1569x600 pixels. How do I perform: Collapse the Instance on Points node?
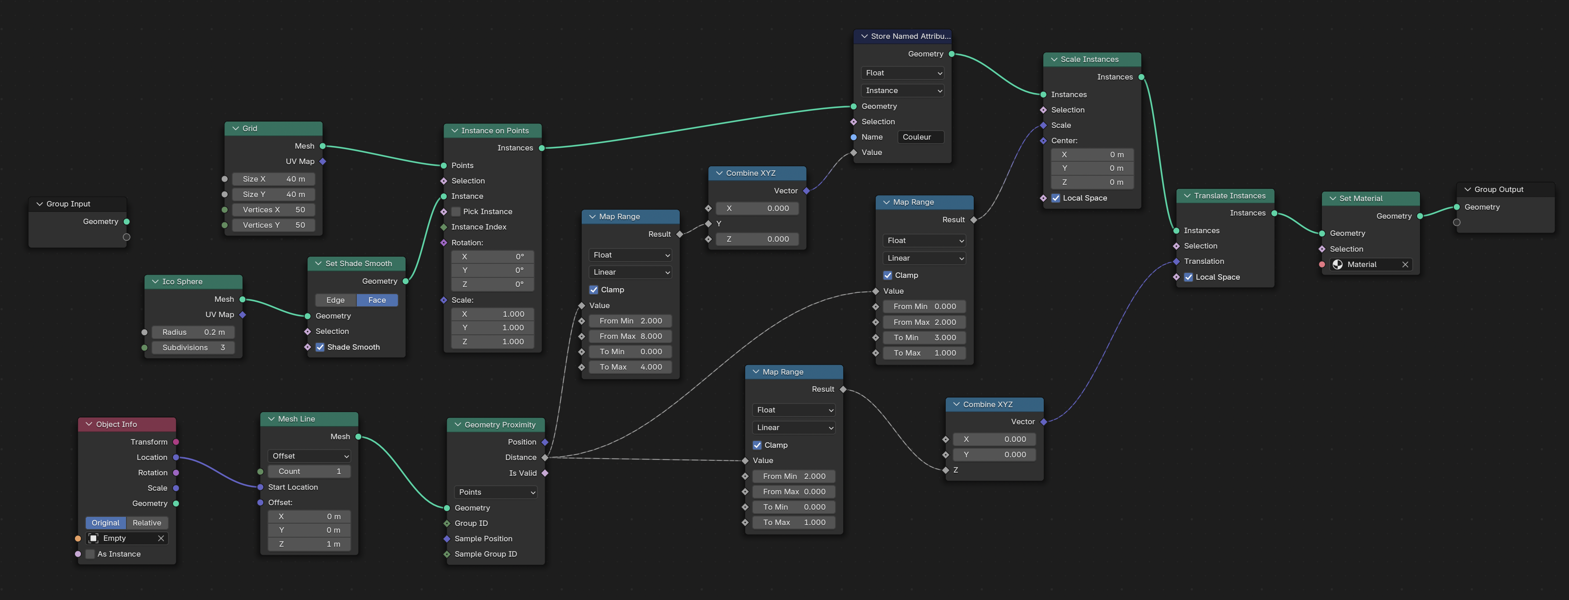[x=454, y=131]
